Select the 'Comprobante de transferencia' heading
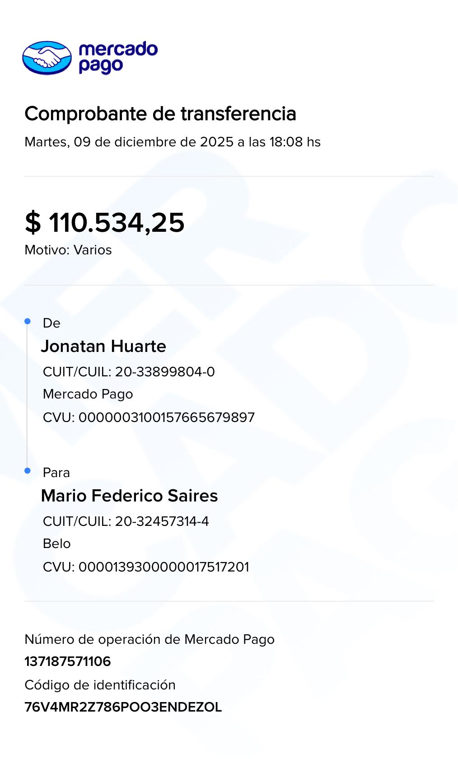 coord(160,113)
